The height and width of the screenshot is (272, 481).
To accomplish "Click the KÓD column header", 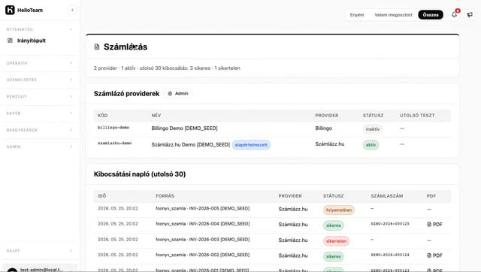I will coord(102,116).
